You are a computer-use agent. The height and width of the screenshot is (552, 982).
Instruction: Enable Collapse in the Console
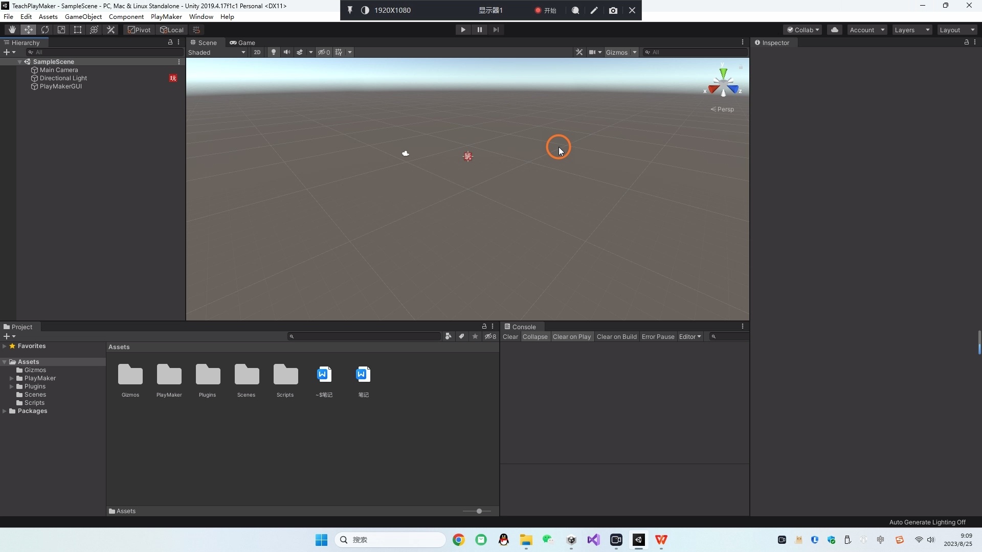[x=535, y=336]
